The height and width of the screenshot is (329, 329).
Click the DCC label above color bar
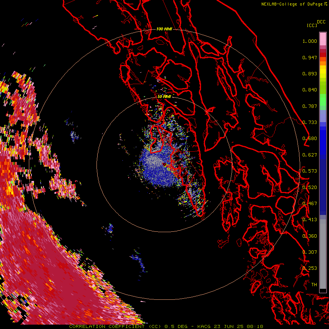pyautogui.click(x=321, y=22)
